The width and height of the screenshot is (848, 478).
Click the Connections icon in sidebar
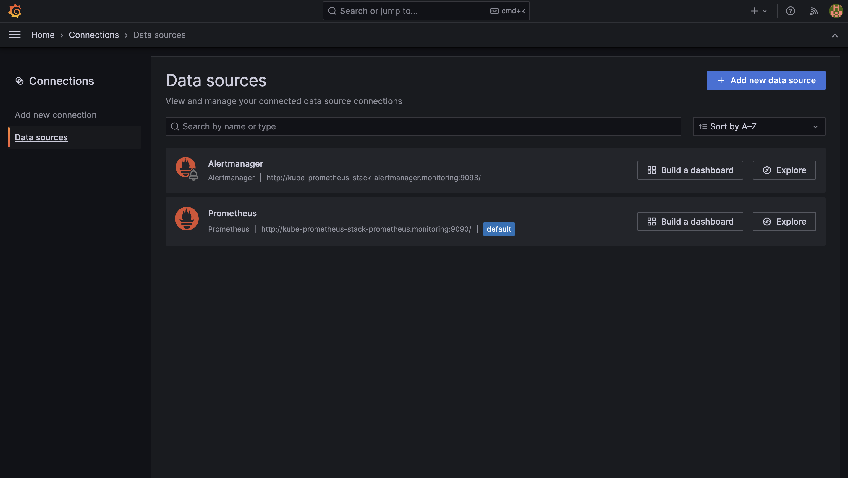(20, 81)
